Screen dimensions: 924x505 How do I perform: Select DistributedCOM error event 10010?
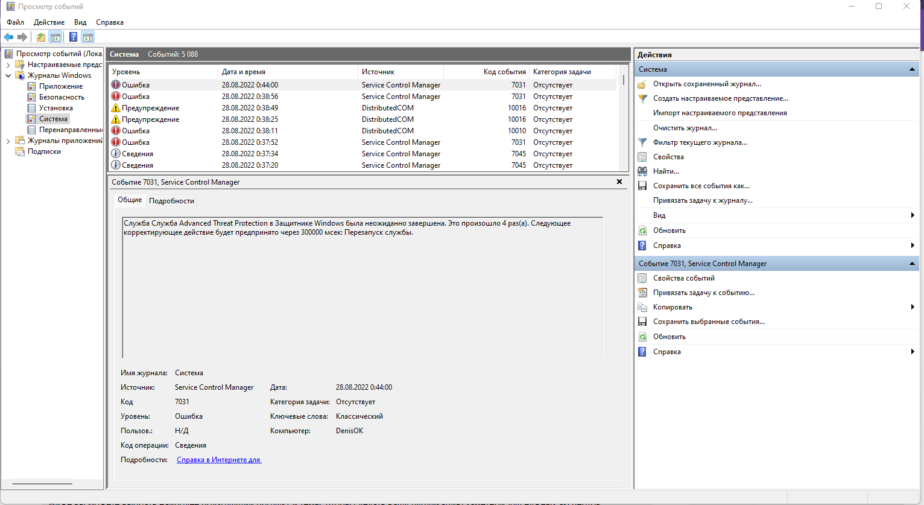pos(363,131)
